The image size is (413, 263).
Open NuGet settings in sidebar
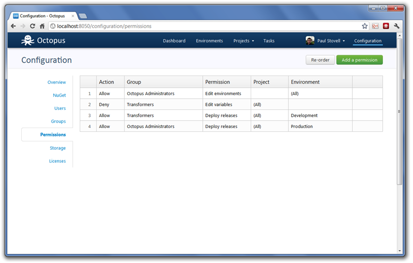[x=59, y=95]
